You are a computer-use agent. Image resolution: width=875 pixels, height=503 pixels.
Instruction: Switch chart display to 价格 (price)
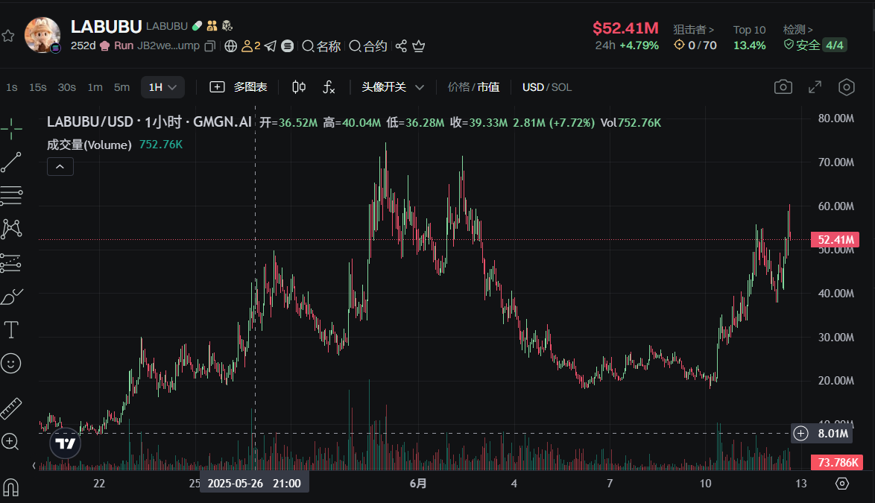tap(458, 87)
